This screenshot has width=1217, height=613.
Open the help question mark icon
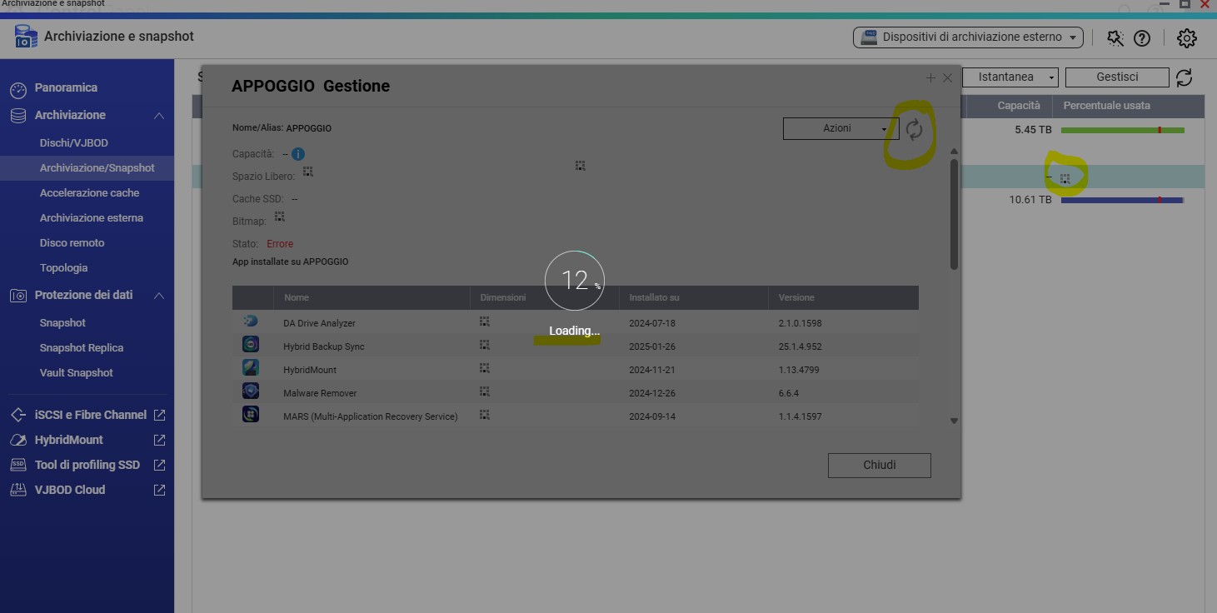point(1142,37)
